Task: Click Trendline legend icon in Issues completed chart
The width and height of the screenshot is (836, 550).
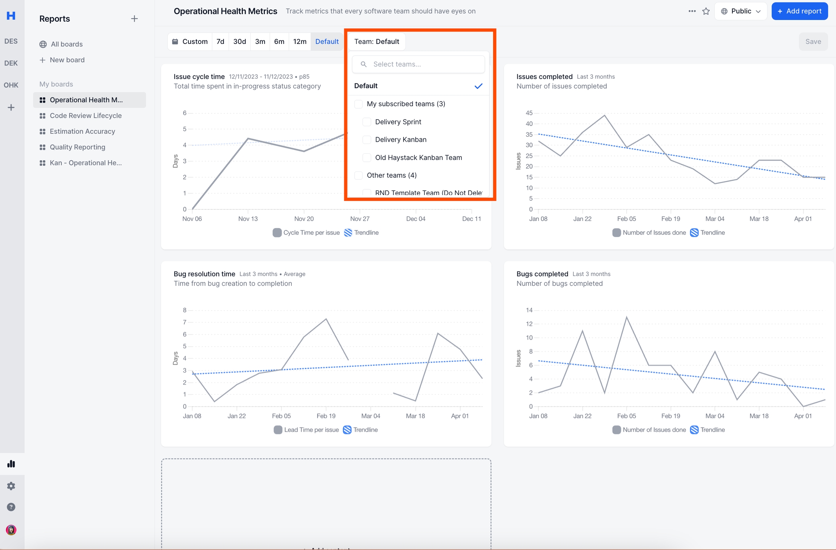Action: pos(694,233)
